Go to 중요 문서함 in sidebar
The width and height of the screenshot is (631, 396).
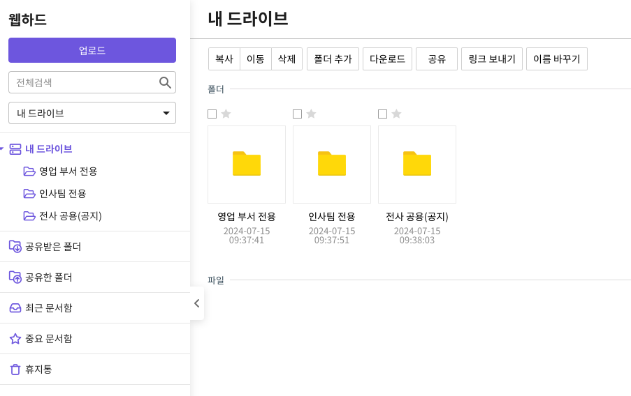tap(48, 338)
